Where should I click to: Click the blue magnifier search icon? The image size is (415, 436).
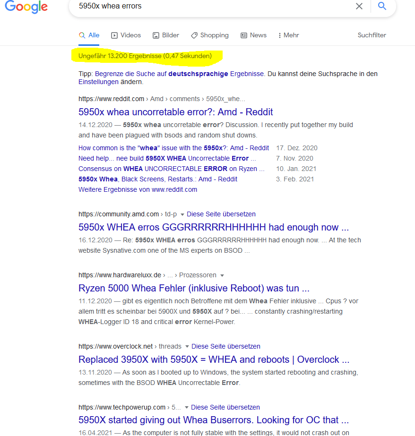[x=382, y=6]
